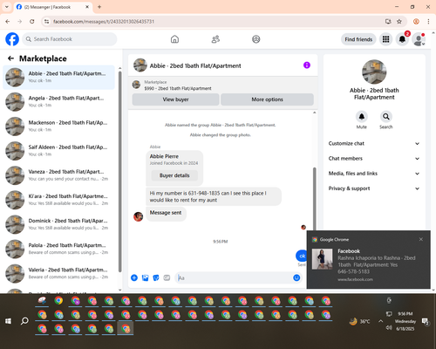The height and width of the screenshot is (349, 436).
Task: Open Chrome's three-dot menu
Action: click(428, 21)
